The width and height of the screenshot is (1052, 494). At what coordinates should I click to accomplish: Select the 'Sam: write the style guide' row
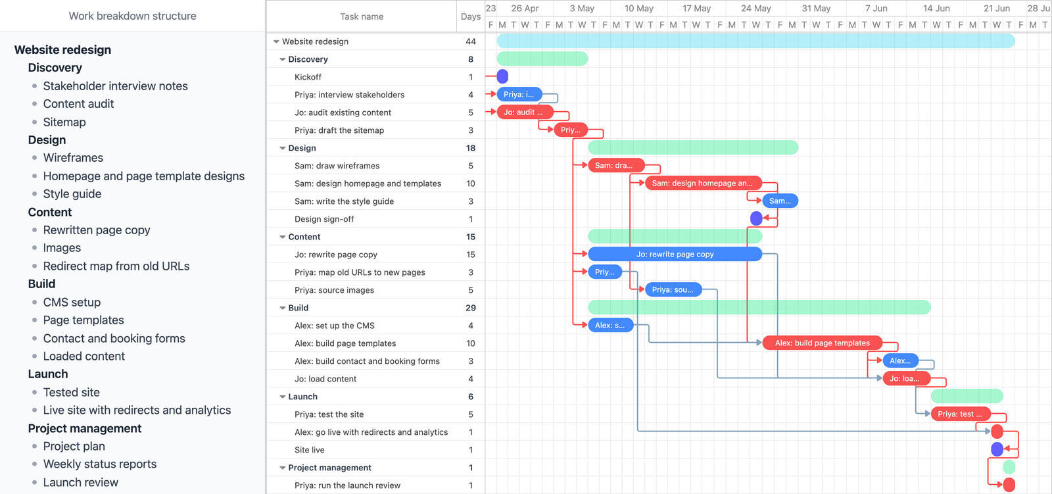point(375,201)
